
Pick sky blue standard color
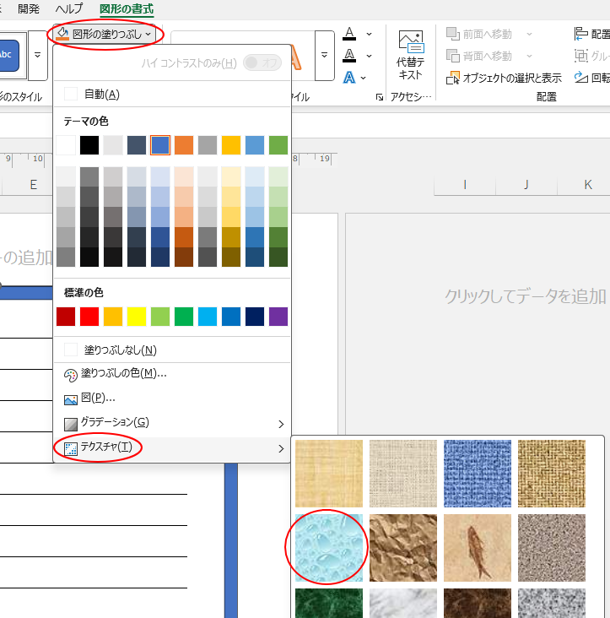point(208,317)
